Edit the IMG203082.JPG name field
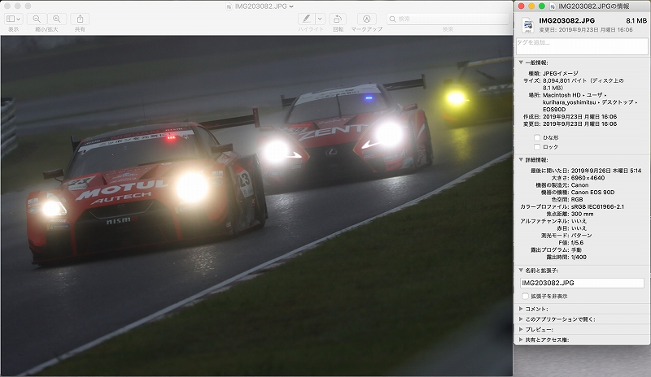The width and height of the screenshot is (651, 377). pos(582,283)
